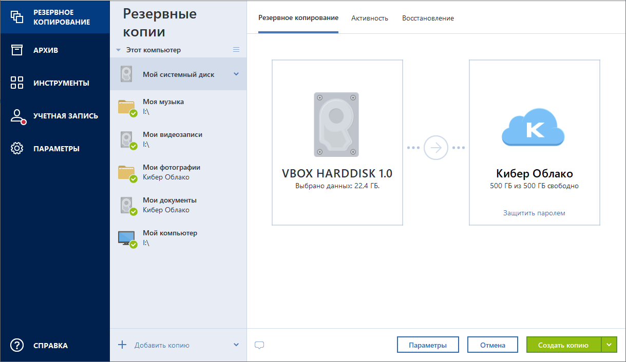Image resolution: width=626 pixels, height=362 pixels.
Task: Select the Мои фотографии backup
Action: coord(172,172)
